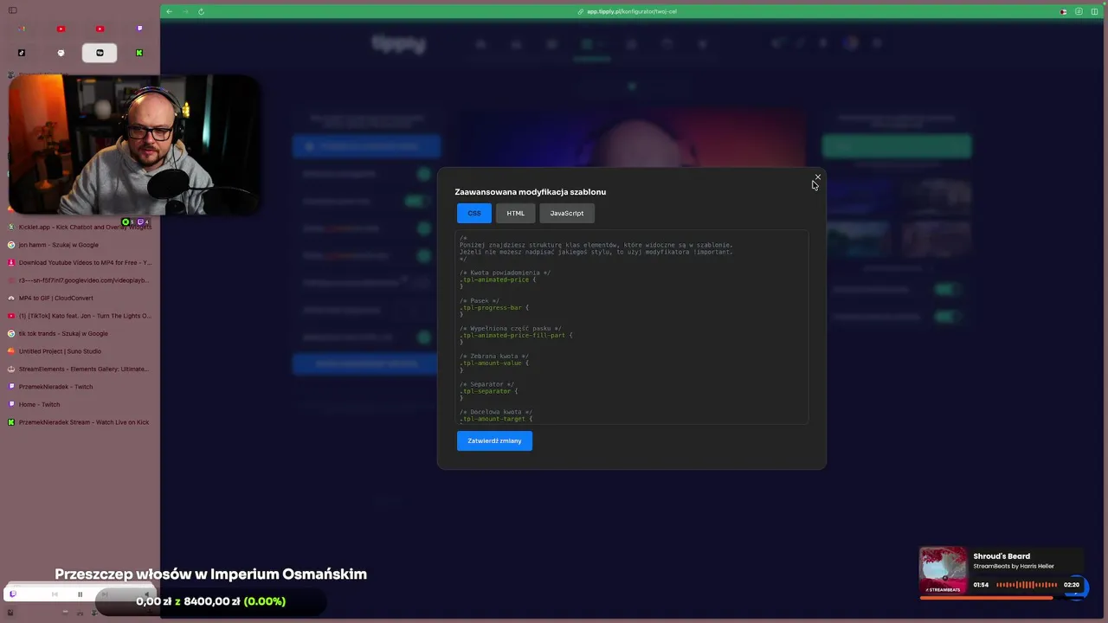Screen dimensions: 1108x623
Task: Open the Gmail pinned tab
Action: (x=22, y=29)
